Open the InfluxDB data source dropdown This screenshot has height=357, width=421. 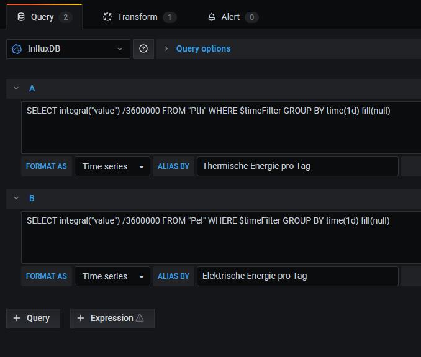tap(68, 49)
